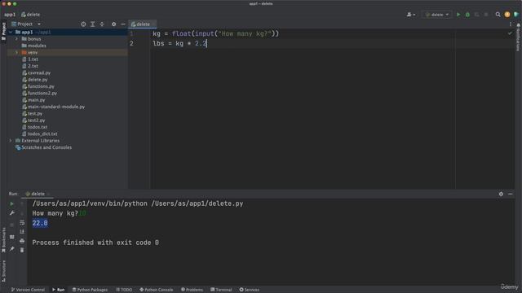Open TODO tool window
The width and height of the screenshot is (522, 293).
(x=124, y=290)
